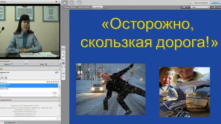Click the red icon in video panel header
This screenshot has height=124, width=221.
(x=56, y=2)
